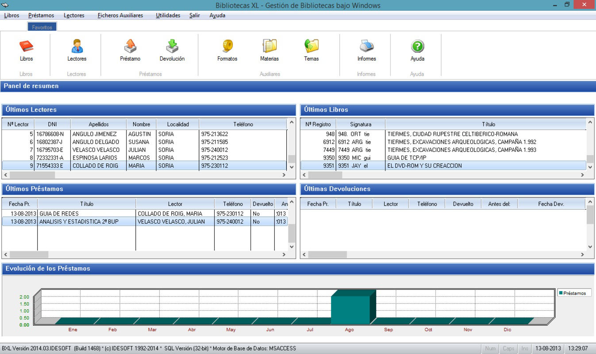Select book GUIA DE TCP/IP
The image size is (596, 354).
pyautogui.click(x=444, y=158)
